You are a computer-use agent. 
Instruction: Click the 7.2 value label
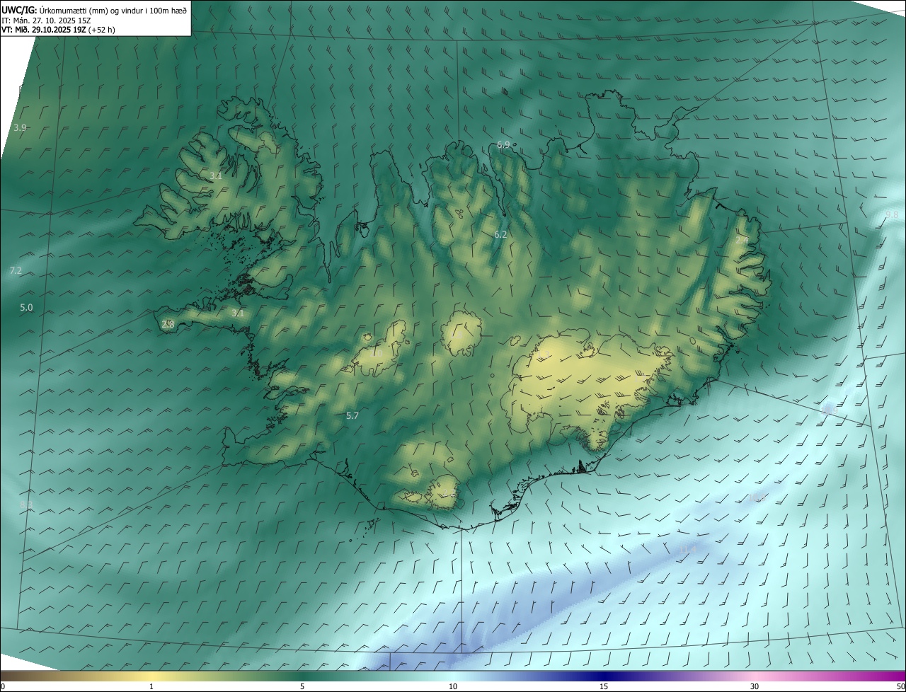[16, 271]
